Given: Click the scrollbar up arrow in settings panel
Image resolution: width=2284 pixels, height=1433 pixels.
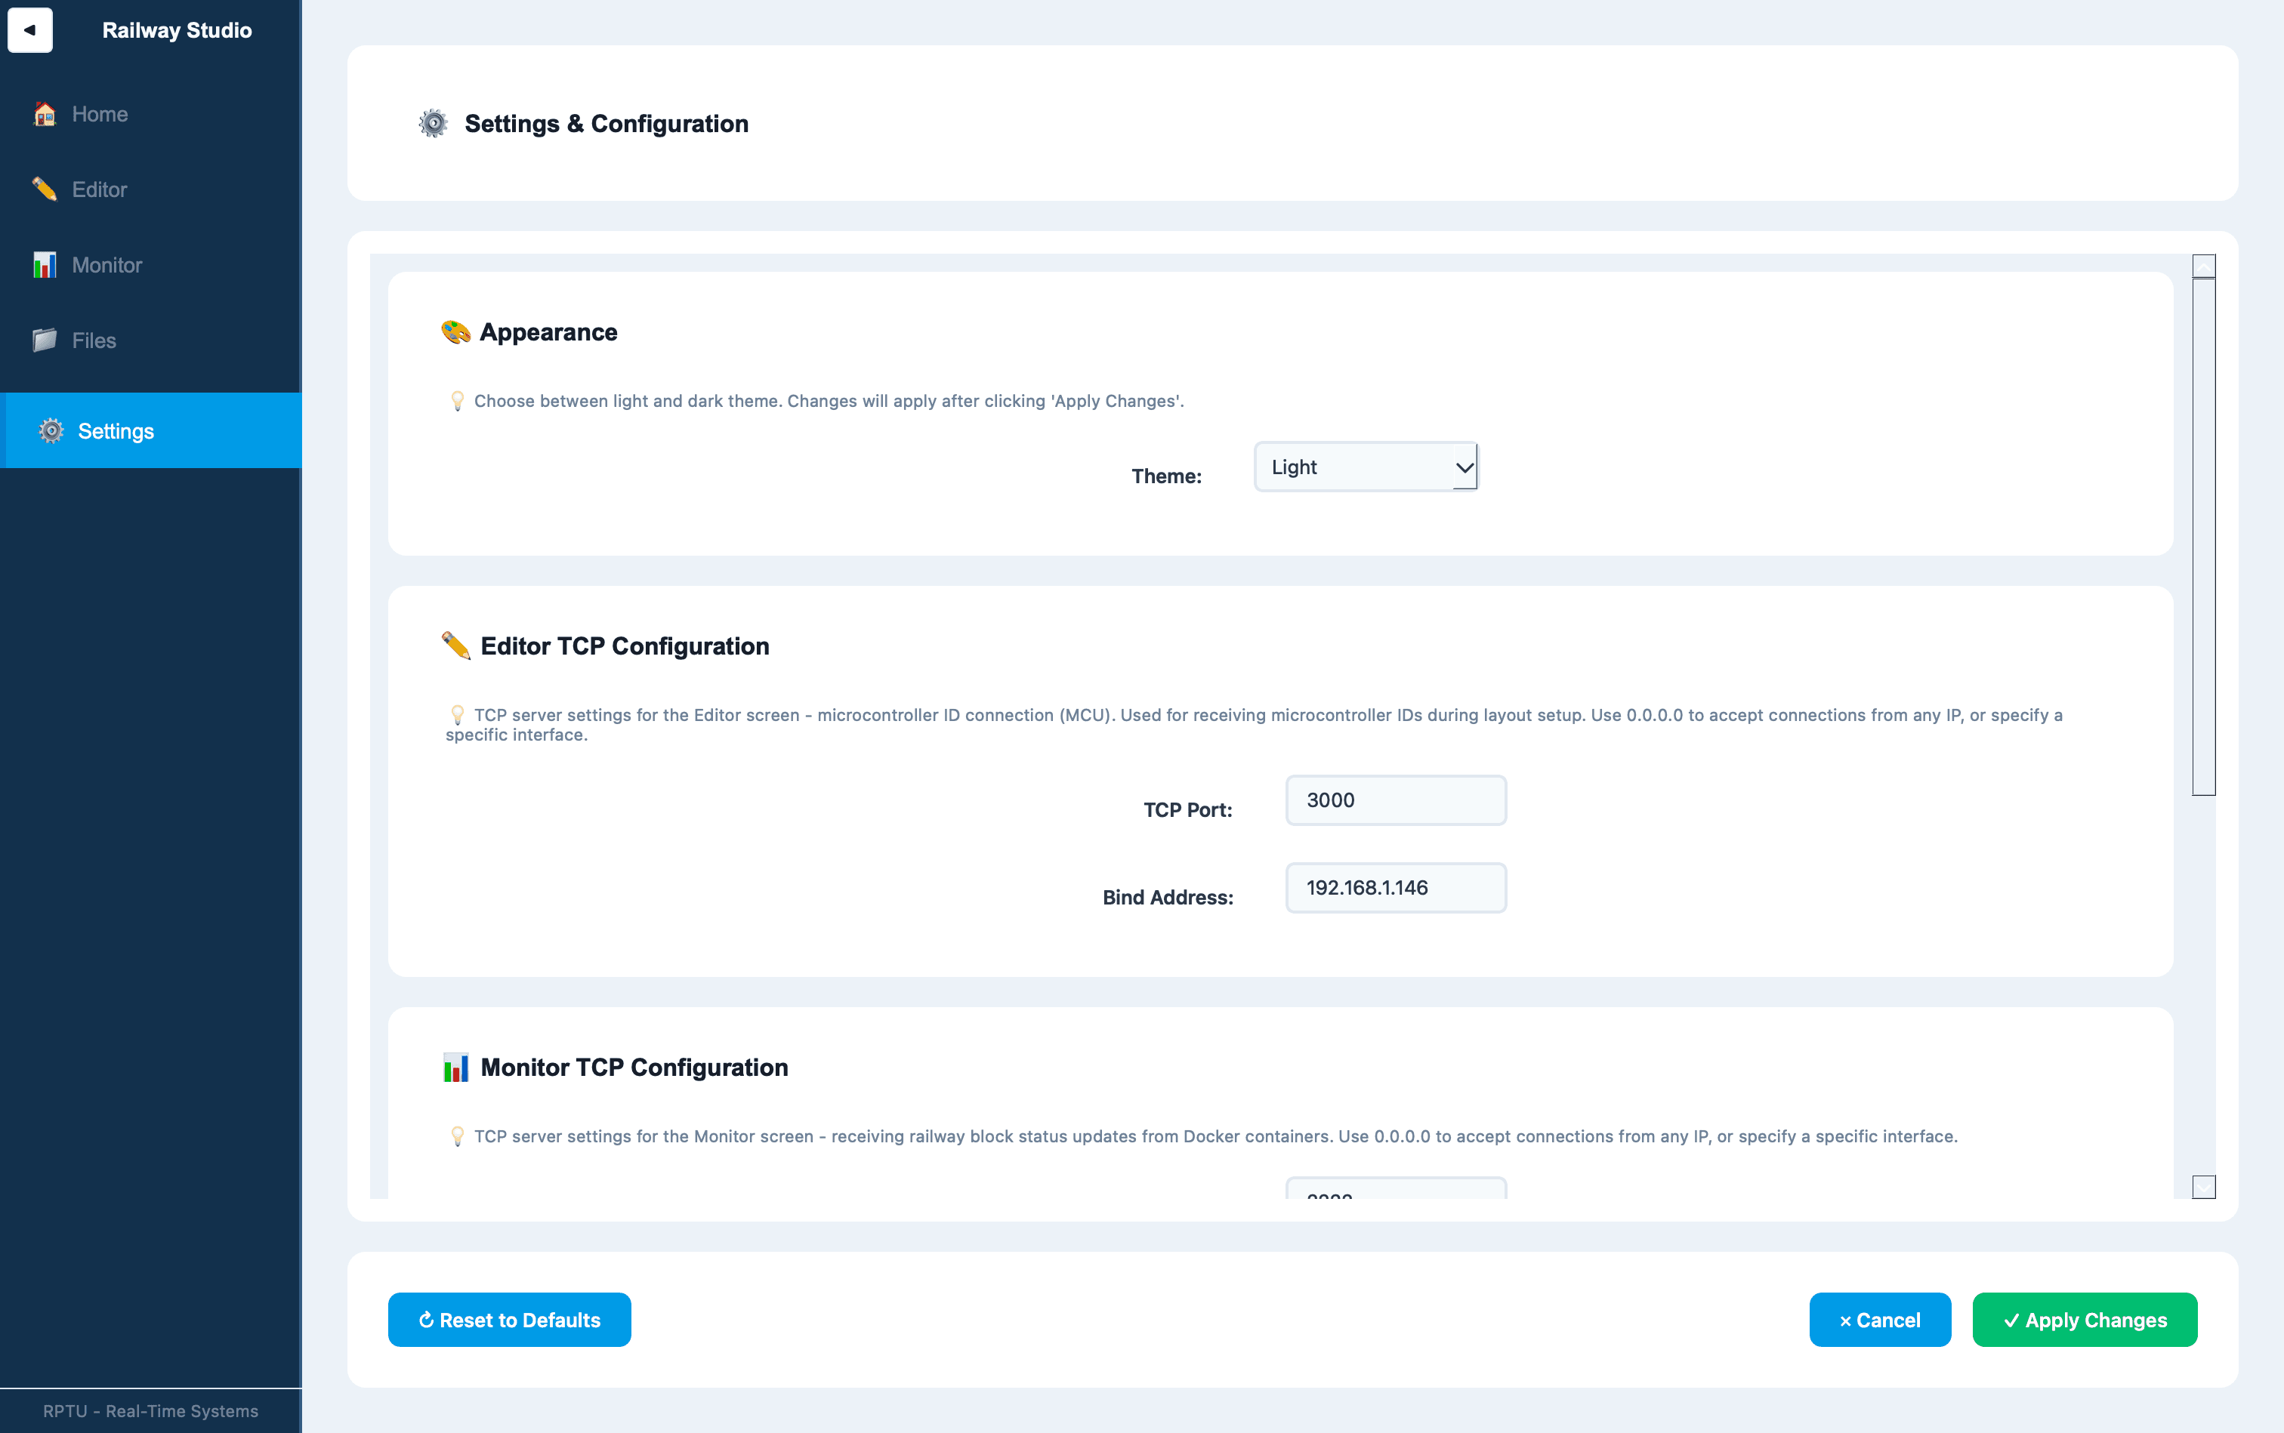Looking at the screenshot, I should coord(2203,265).
